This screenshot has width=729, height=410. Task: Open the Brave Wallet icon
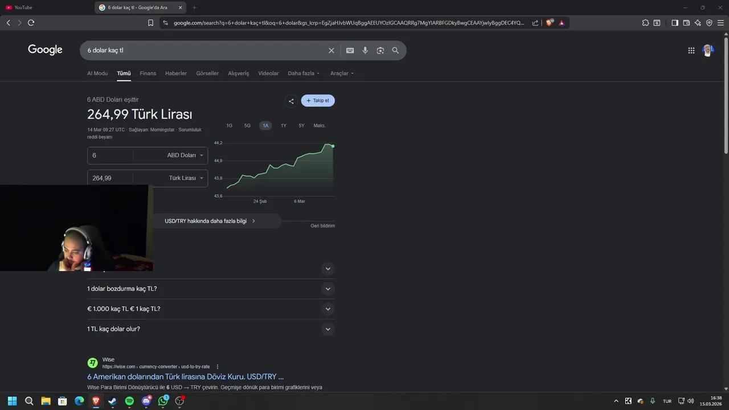click(686, 23)
